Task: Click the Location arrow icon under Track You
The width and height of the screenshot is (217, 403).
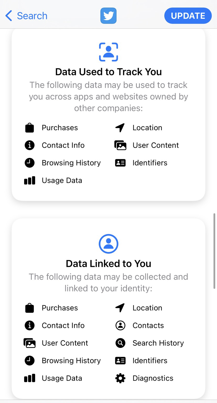Action: click(120, 128)
